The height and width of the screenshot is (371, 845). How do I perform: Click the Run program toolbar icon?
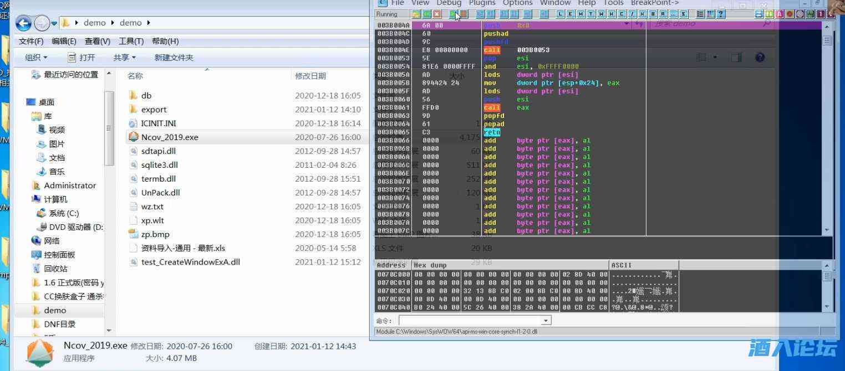pos(454,14)
